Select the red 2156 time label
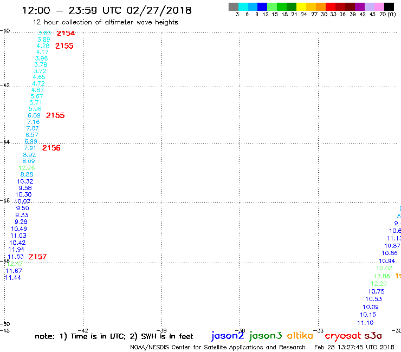The width and height of the screenshot is (401, 352). (51, 148)
